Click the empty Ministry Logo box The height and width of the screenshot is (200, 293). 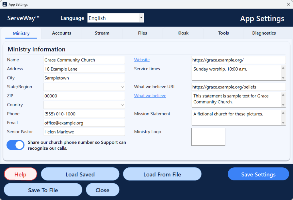coord(208,137)
